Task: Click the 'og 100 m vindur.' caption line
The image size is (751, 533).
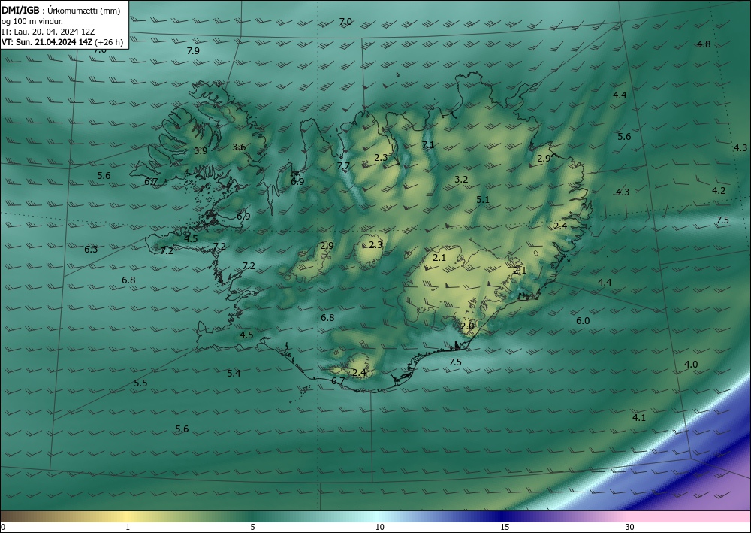Action: pyautogui.click(x=32, y=21)
